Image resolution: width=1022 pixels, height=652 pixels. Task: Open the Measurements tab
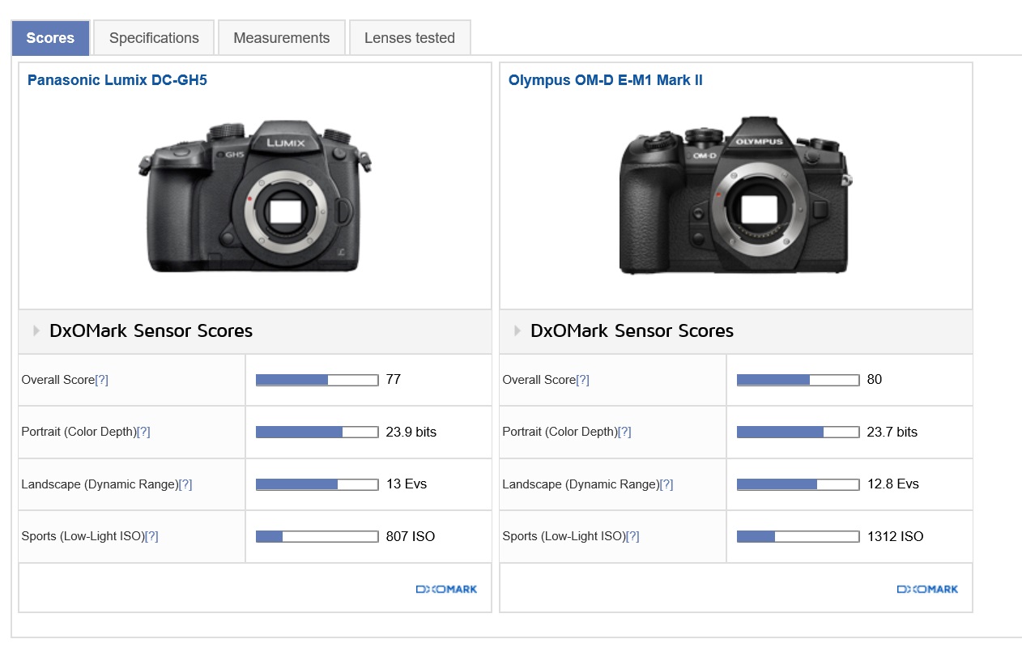pos(282,38)
